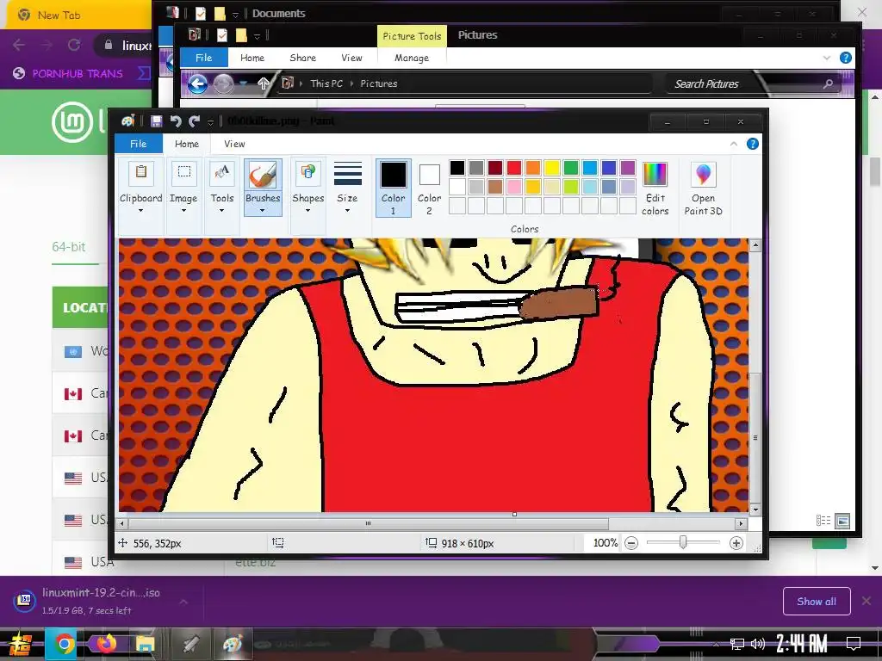Zoom in with plus button in Paint
This screenshot has height=661, width=882.
(x=736, y=543)
